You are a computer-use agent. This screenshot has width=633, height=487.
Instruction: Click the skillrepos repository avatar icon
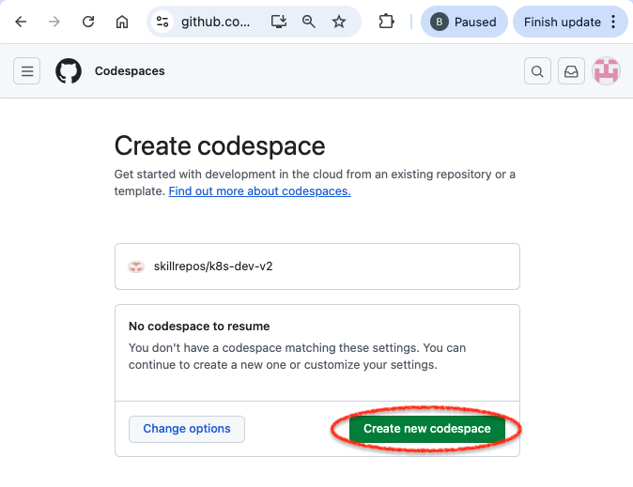pos(136,266)
